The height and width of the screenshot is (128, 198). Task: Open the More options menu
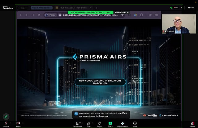[135, 124]
